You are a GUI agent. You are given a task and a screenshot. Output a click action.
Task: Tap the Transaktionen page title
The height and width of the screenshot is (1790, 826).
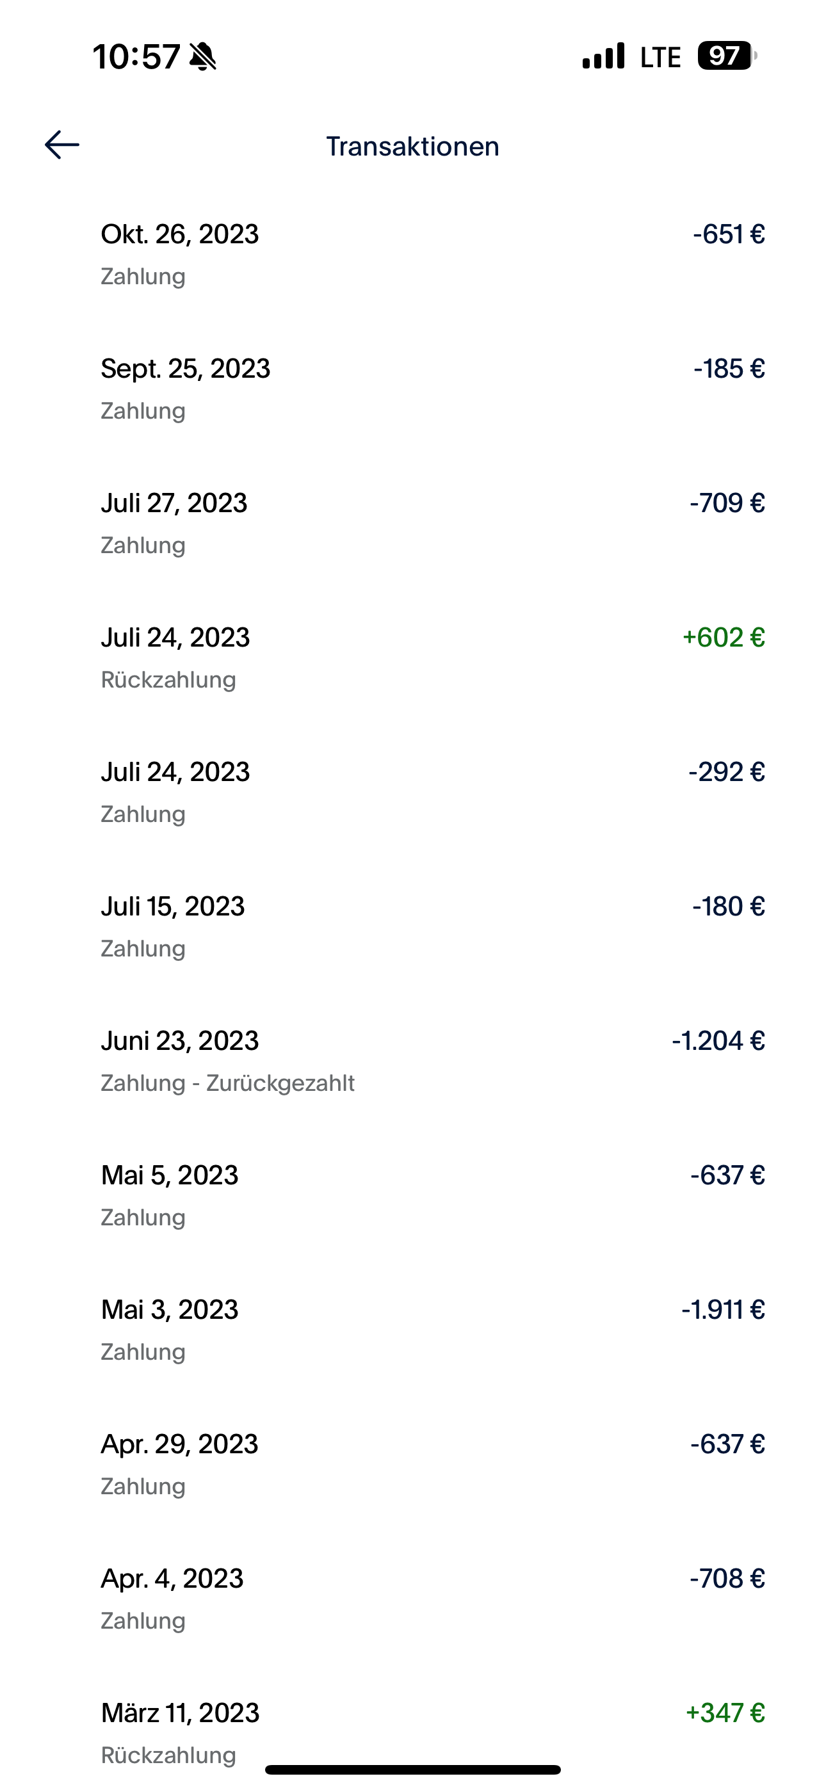coord(412,146)
